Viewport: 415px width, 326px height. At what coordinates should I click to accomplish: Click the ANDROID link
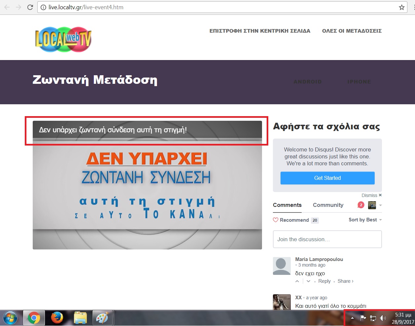tap(308, 81)
